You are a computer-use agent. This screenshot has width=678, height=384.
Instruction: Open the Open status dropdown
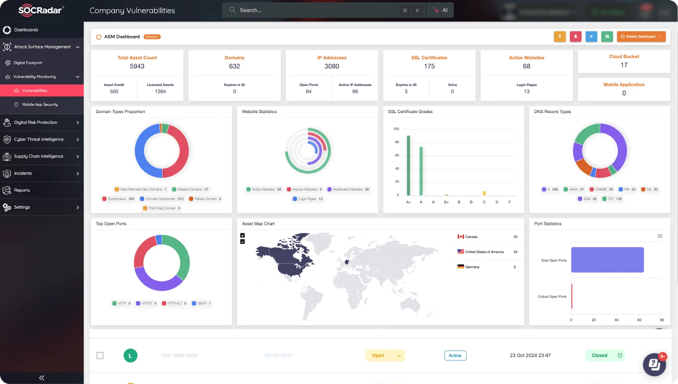point(385,355)
